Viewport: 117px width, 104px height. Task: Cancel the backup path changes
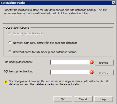point(83,99)
